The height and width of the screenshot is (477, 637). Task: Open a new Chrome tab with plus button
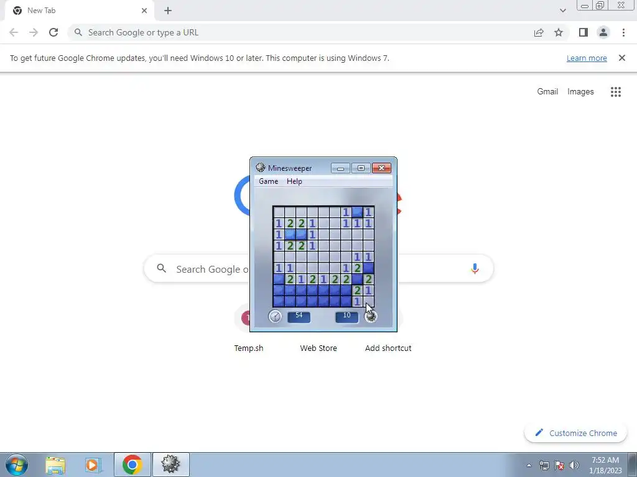pos(168,11)
